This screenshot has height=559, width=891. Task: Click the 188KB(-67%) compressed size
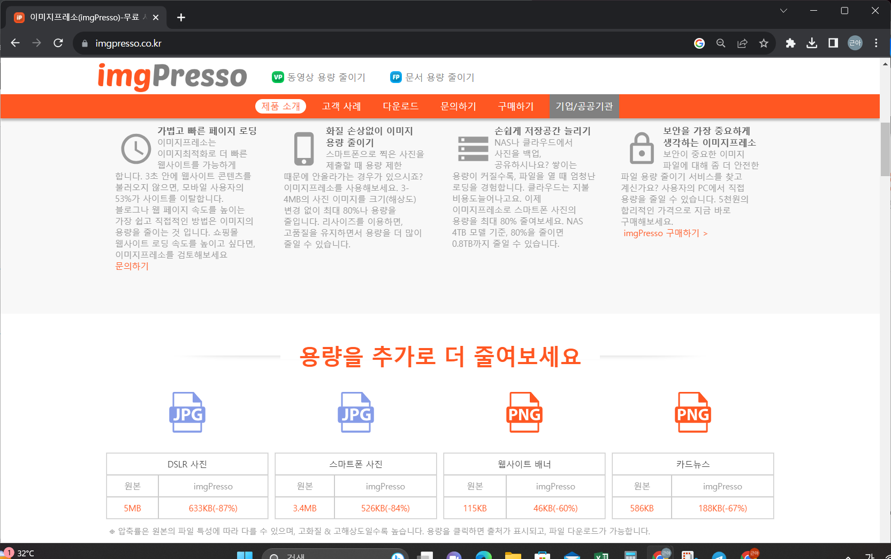pyautogui.click(x=722, y=508)
